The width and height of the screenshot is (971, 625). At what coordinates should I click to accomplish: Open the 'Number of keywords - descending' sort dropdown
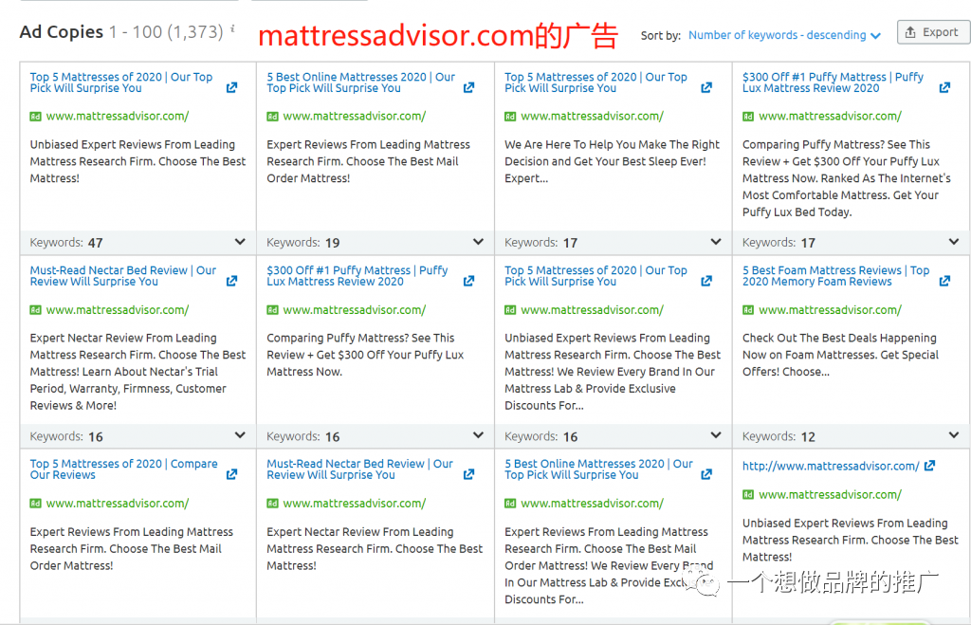pos(784,35)
